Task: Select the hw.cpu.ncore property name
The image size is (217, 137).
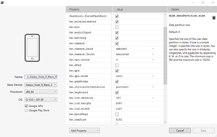Action: click(79, 60)
